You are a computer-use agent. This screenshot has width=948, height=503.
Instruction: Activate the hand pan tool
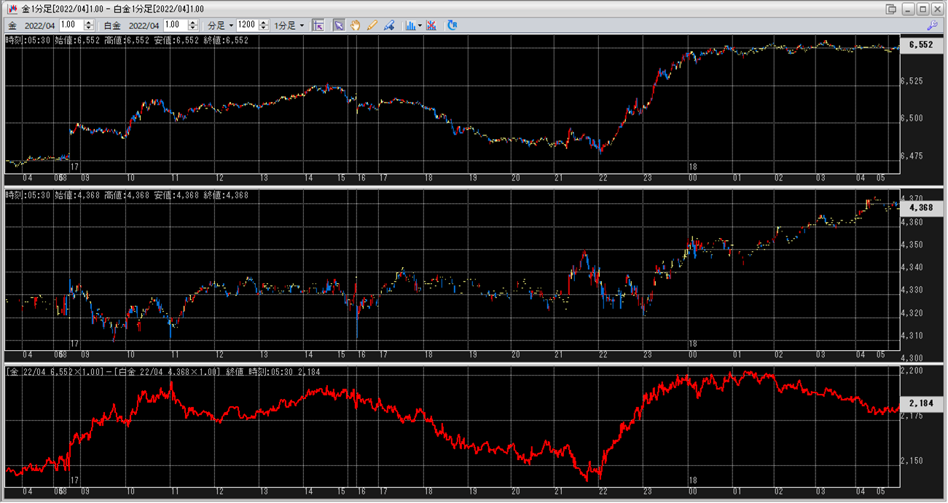pos(356,25)
